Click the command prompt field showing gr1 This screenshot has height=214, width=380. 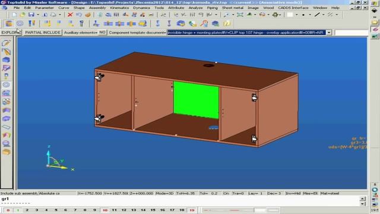[179, 201]
